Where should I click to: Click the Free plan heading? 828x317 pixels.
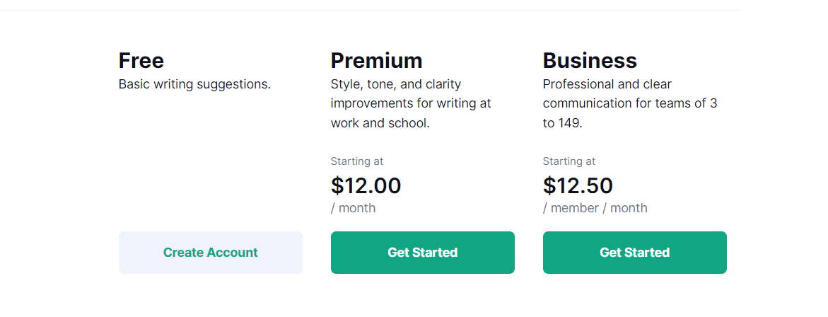[x=141, y=61]
